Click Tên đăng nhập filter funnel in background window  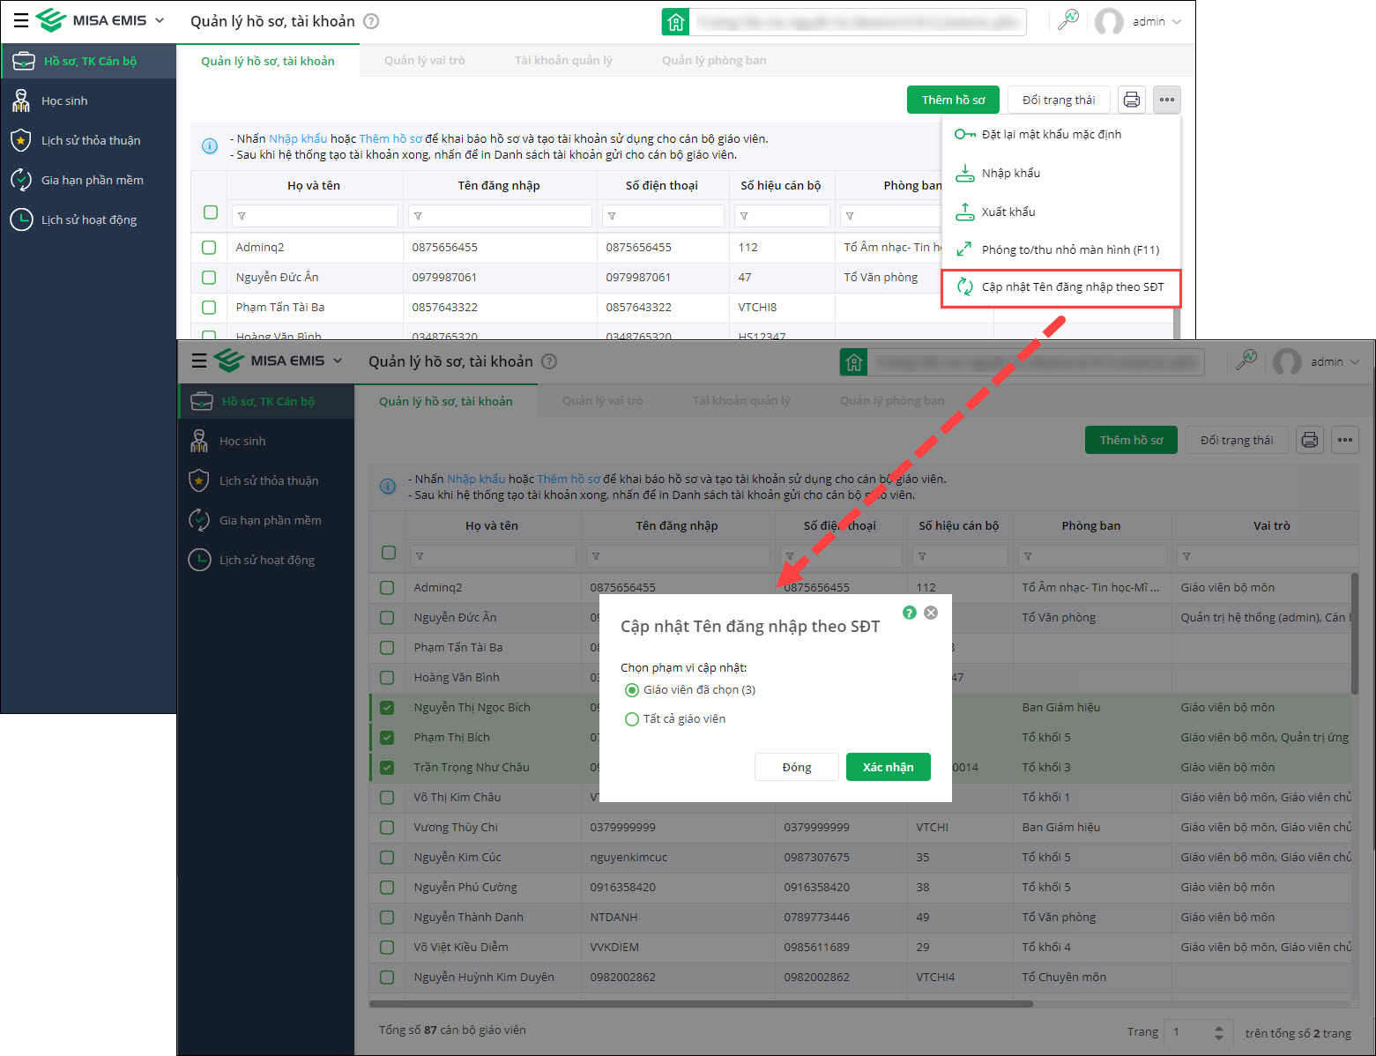pos(418,216)
